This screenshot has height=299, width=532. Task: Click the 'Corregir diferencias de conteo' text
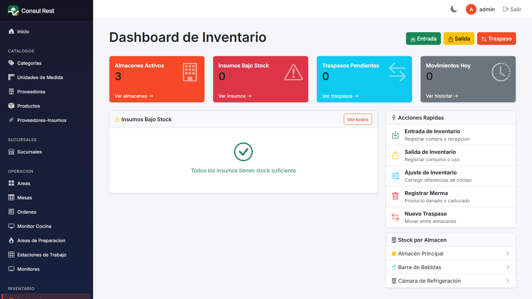[x=438, y=180]
